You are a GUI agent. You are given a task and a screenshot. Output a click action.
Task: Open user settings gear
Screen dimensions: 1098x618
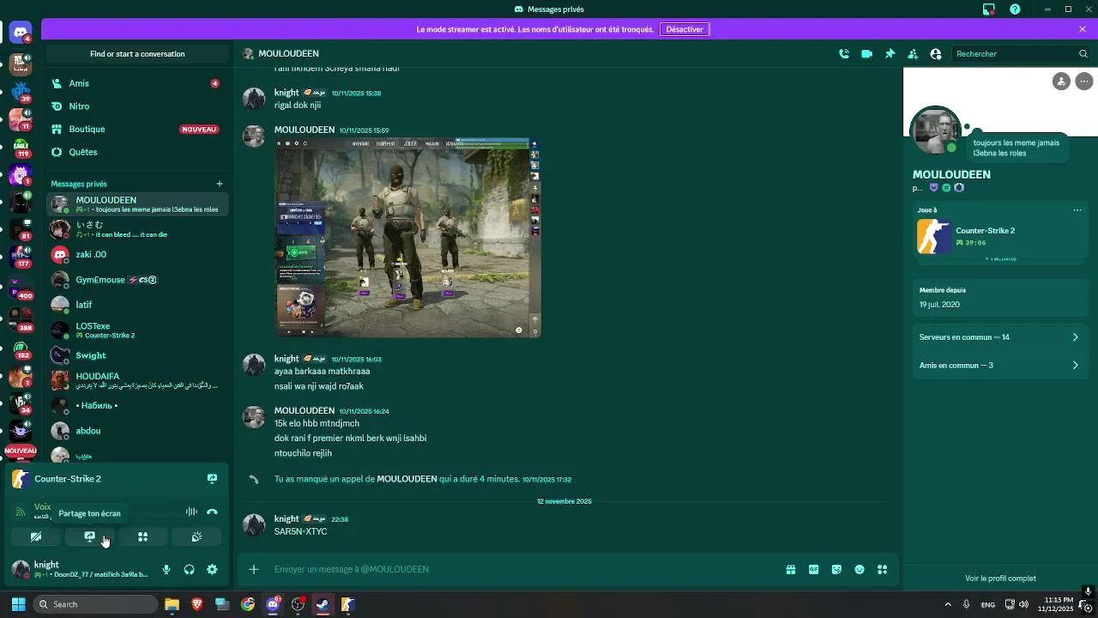[x=212, y=569]
